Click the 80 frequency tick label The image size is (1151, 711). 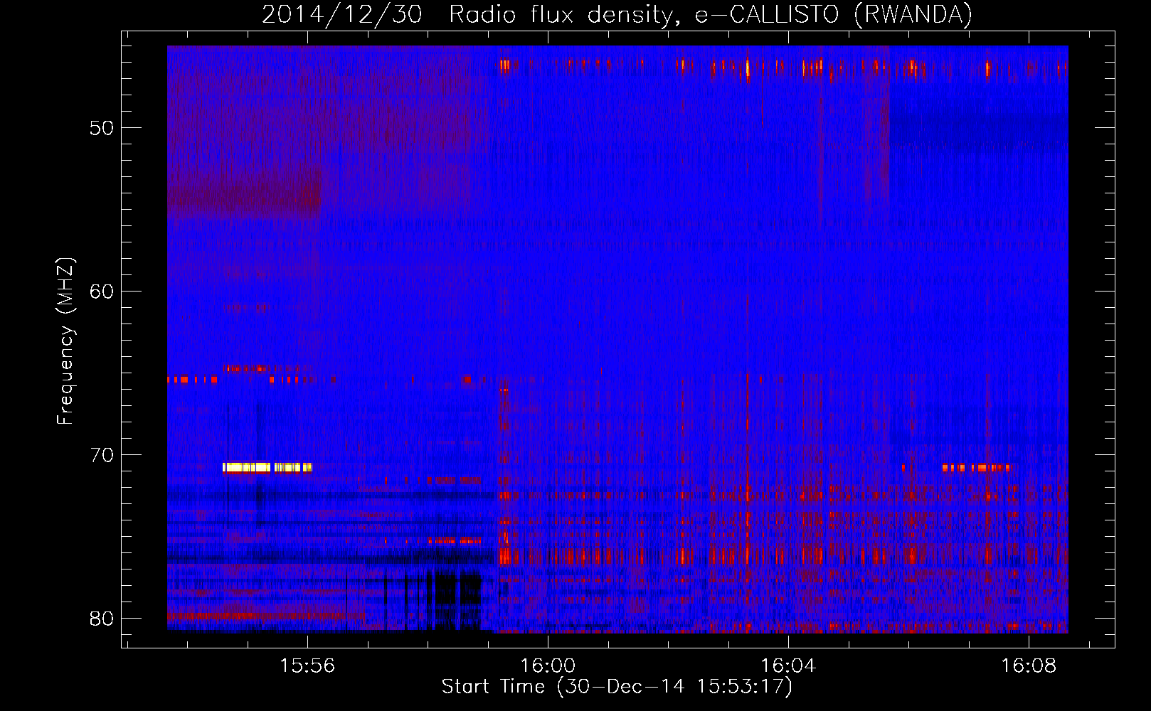102,619
